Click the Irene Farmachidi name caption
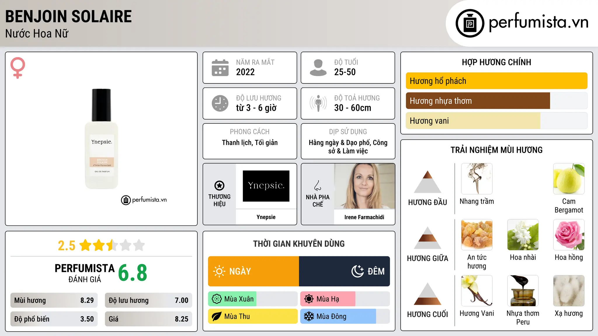 click(x=364, y=217)
